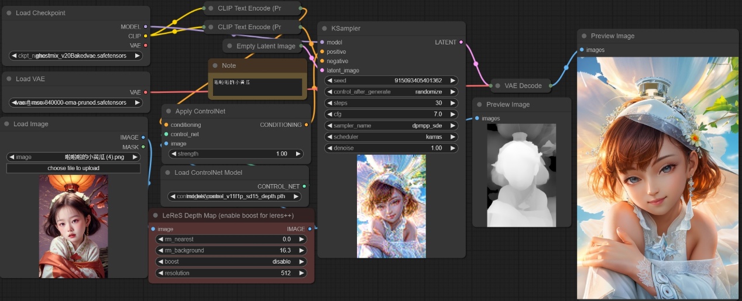Screen dimensions: 742x301
Task: Open the ckpt_name checkpoint dropdown
Action: (x=75, y=56)
